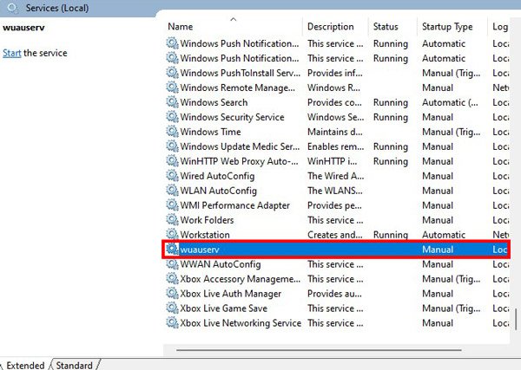Select Xbox Live Game Save name
This screenshot has width=521, height=370.
click(224, 308)
